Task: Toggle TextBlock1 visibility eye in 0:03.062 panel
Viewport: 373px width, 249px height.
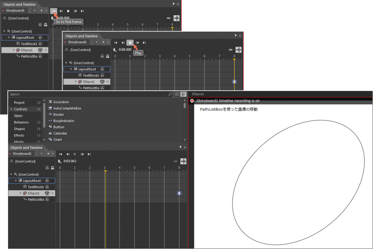Action: 47,187
